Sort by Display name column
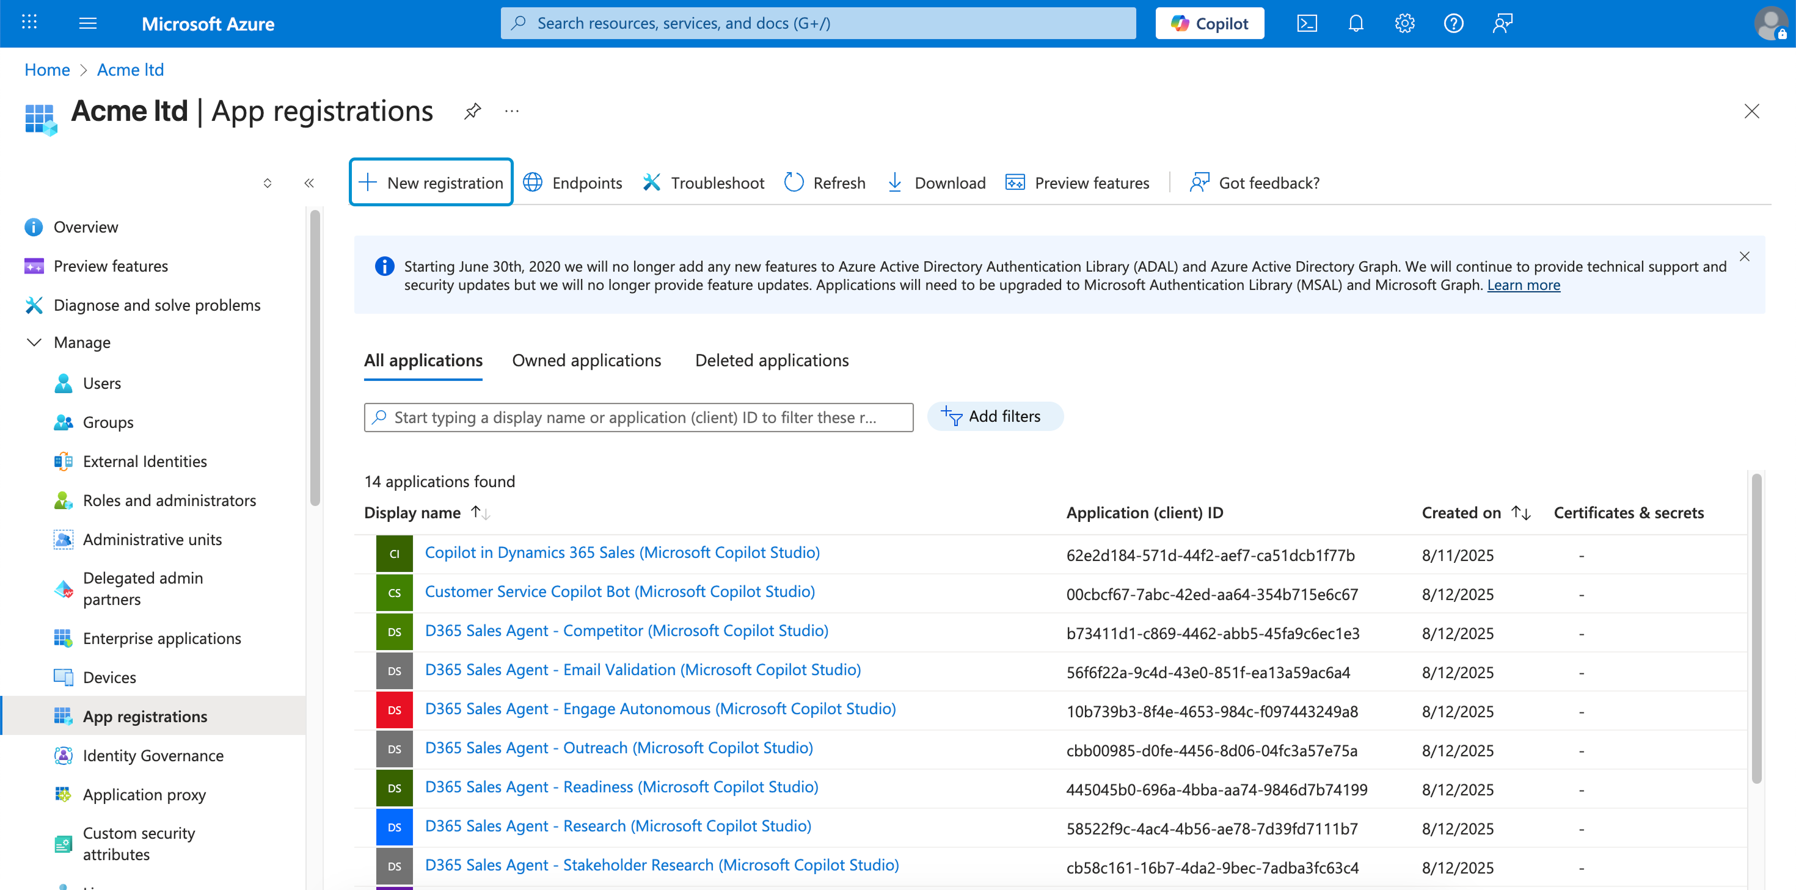Viewport: 1796px width, 890px height. (x=428, y=513)
